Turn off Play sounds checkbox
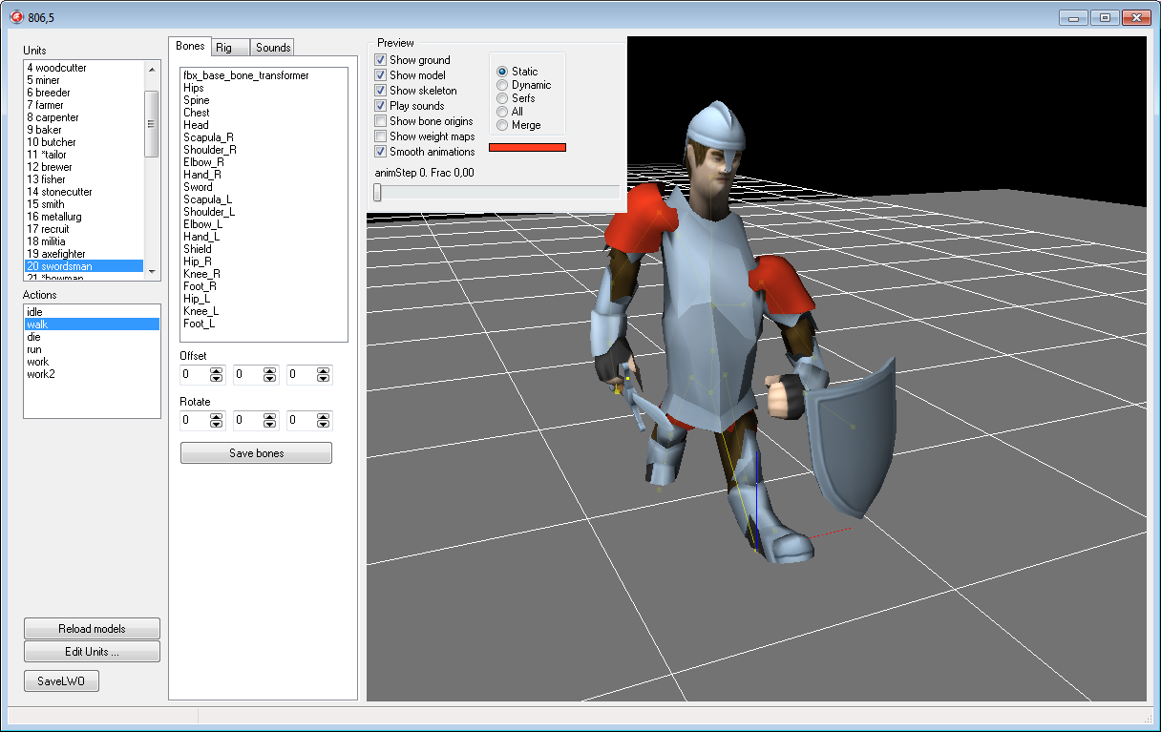Screen dimensions: 1161x732 (x=381, y=106)
